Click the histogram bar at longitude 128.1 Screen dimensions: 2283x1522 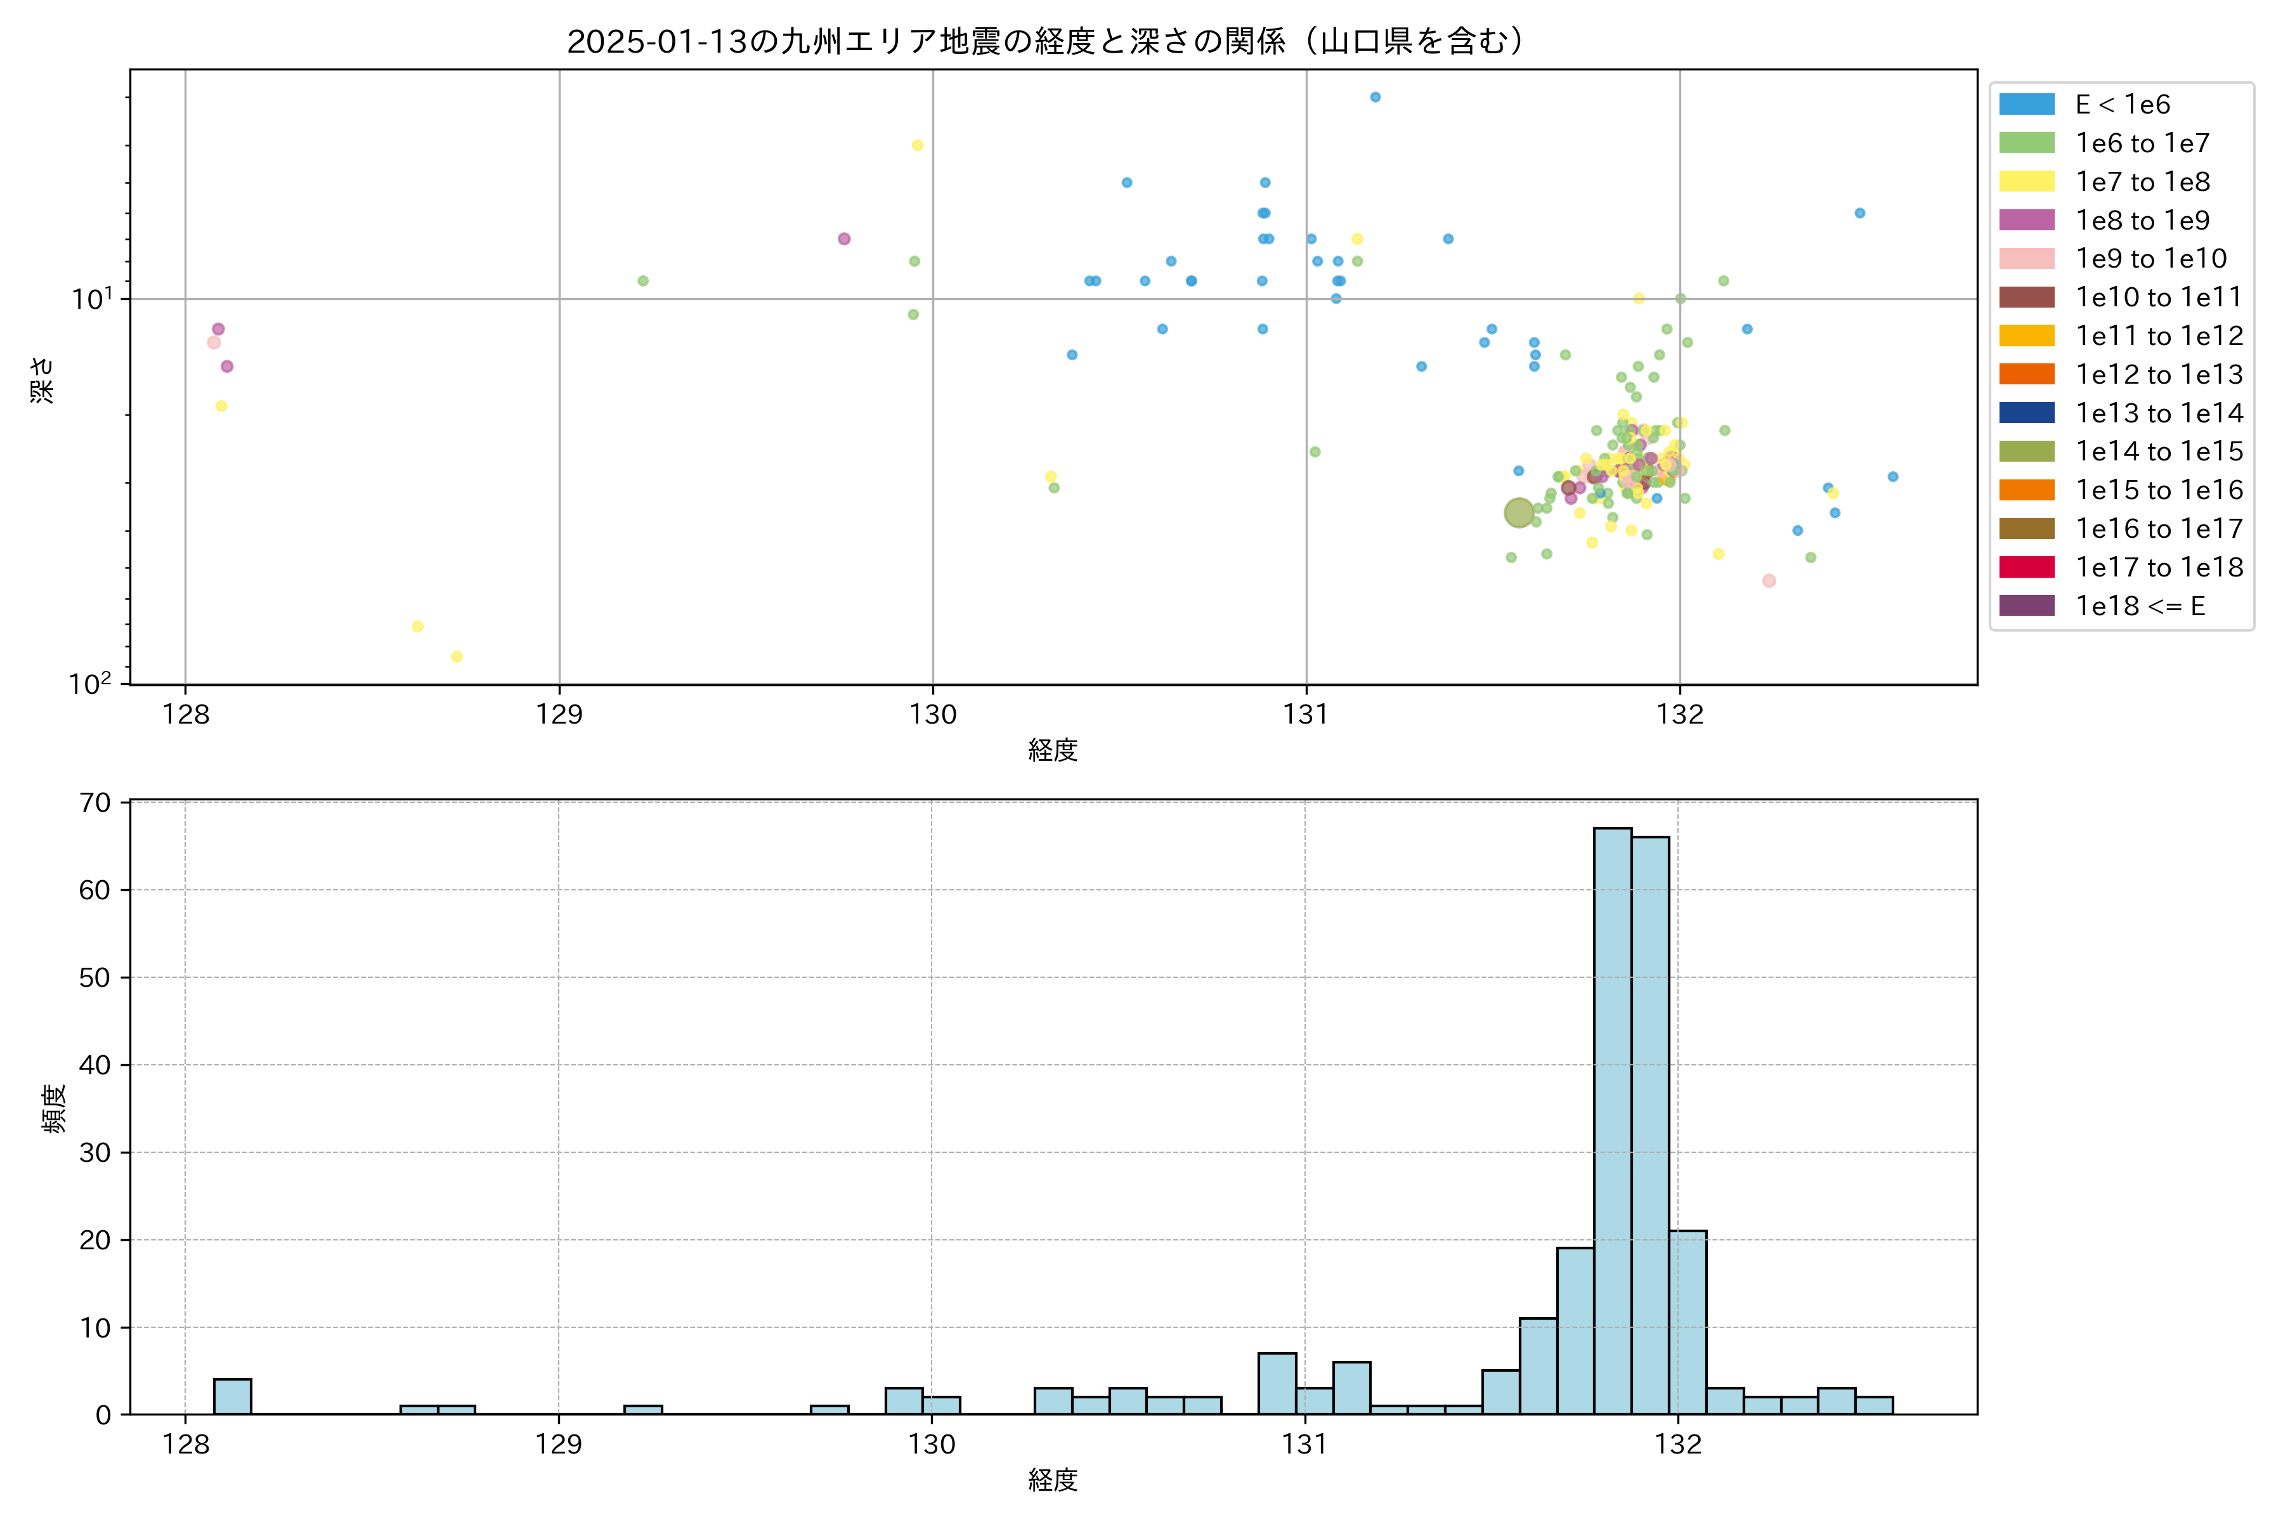click(x=232, y=1396)
